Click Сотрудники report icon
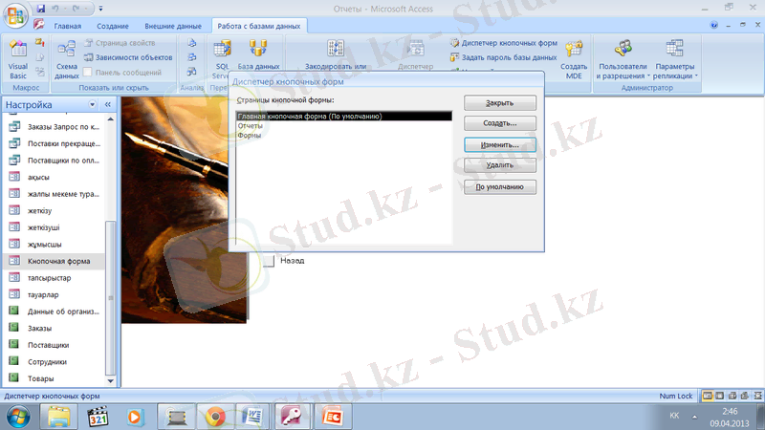Viewport: 765px width, 430px height. click(x=14, y=361)
